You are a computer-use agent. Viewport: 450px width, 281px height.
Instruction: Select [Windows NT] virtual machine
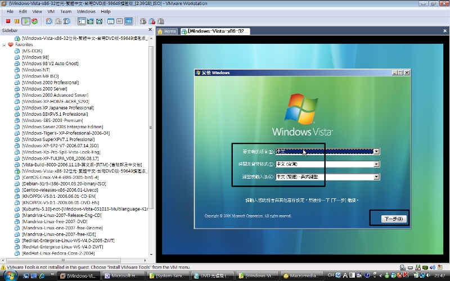[35, 70]
